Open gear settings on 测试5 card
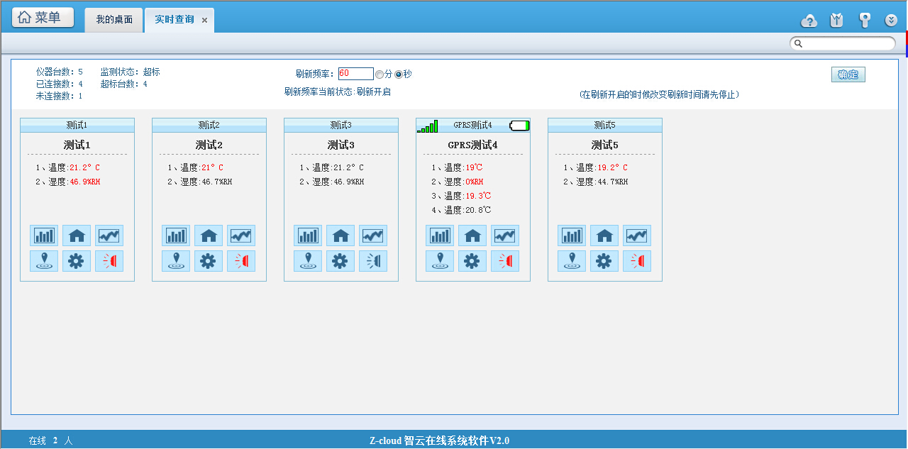Image resolution: width=908 pixels, height=449 pixels. point(604,261)
